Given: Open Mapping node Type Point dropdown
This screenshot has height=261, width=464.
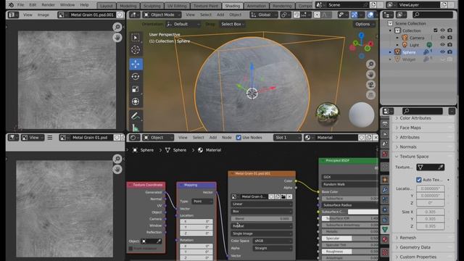Looking at the screenshot, I should tap(202, 202).
